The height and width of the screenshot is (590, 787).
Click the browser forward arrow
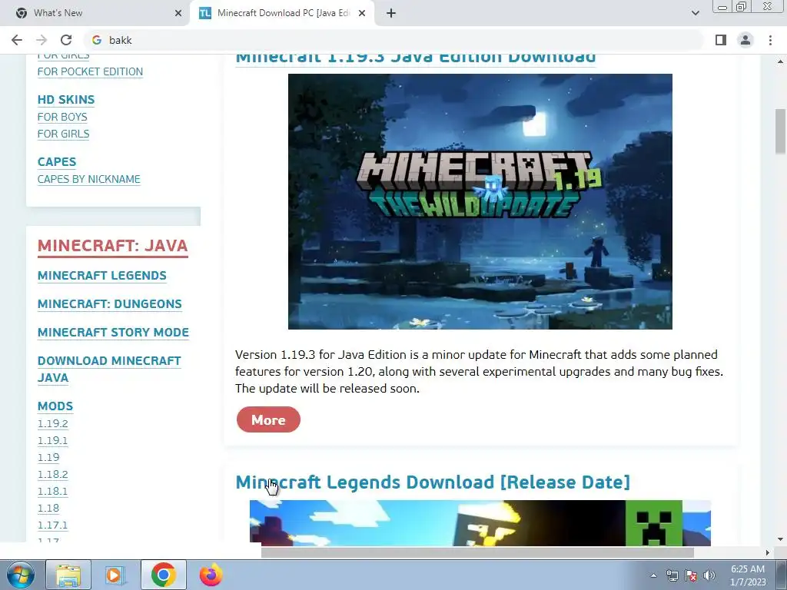(42, 40)
